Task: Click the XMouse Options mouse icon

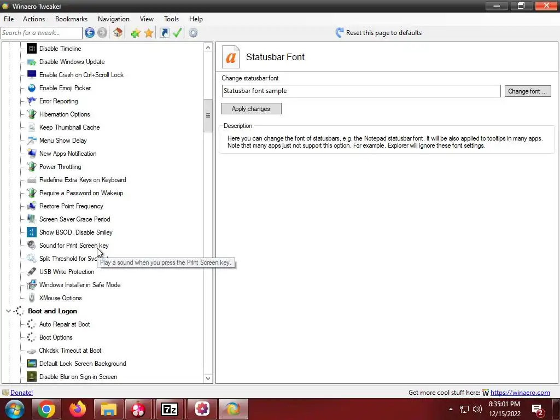Action: 32,298
